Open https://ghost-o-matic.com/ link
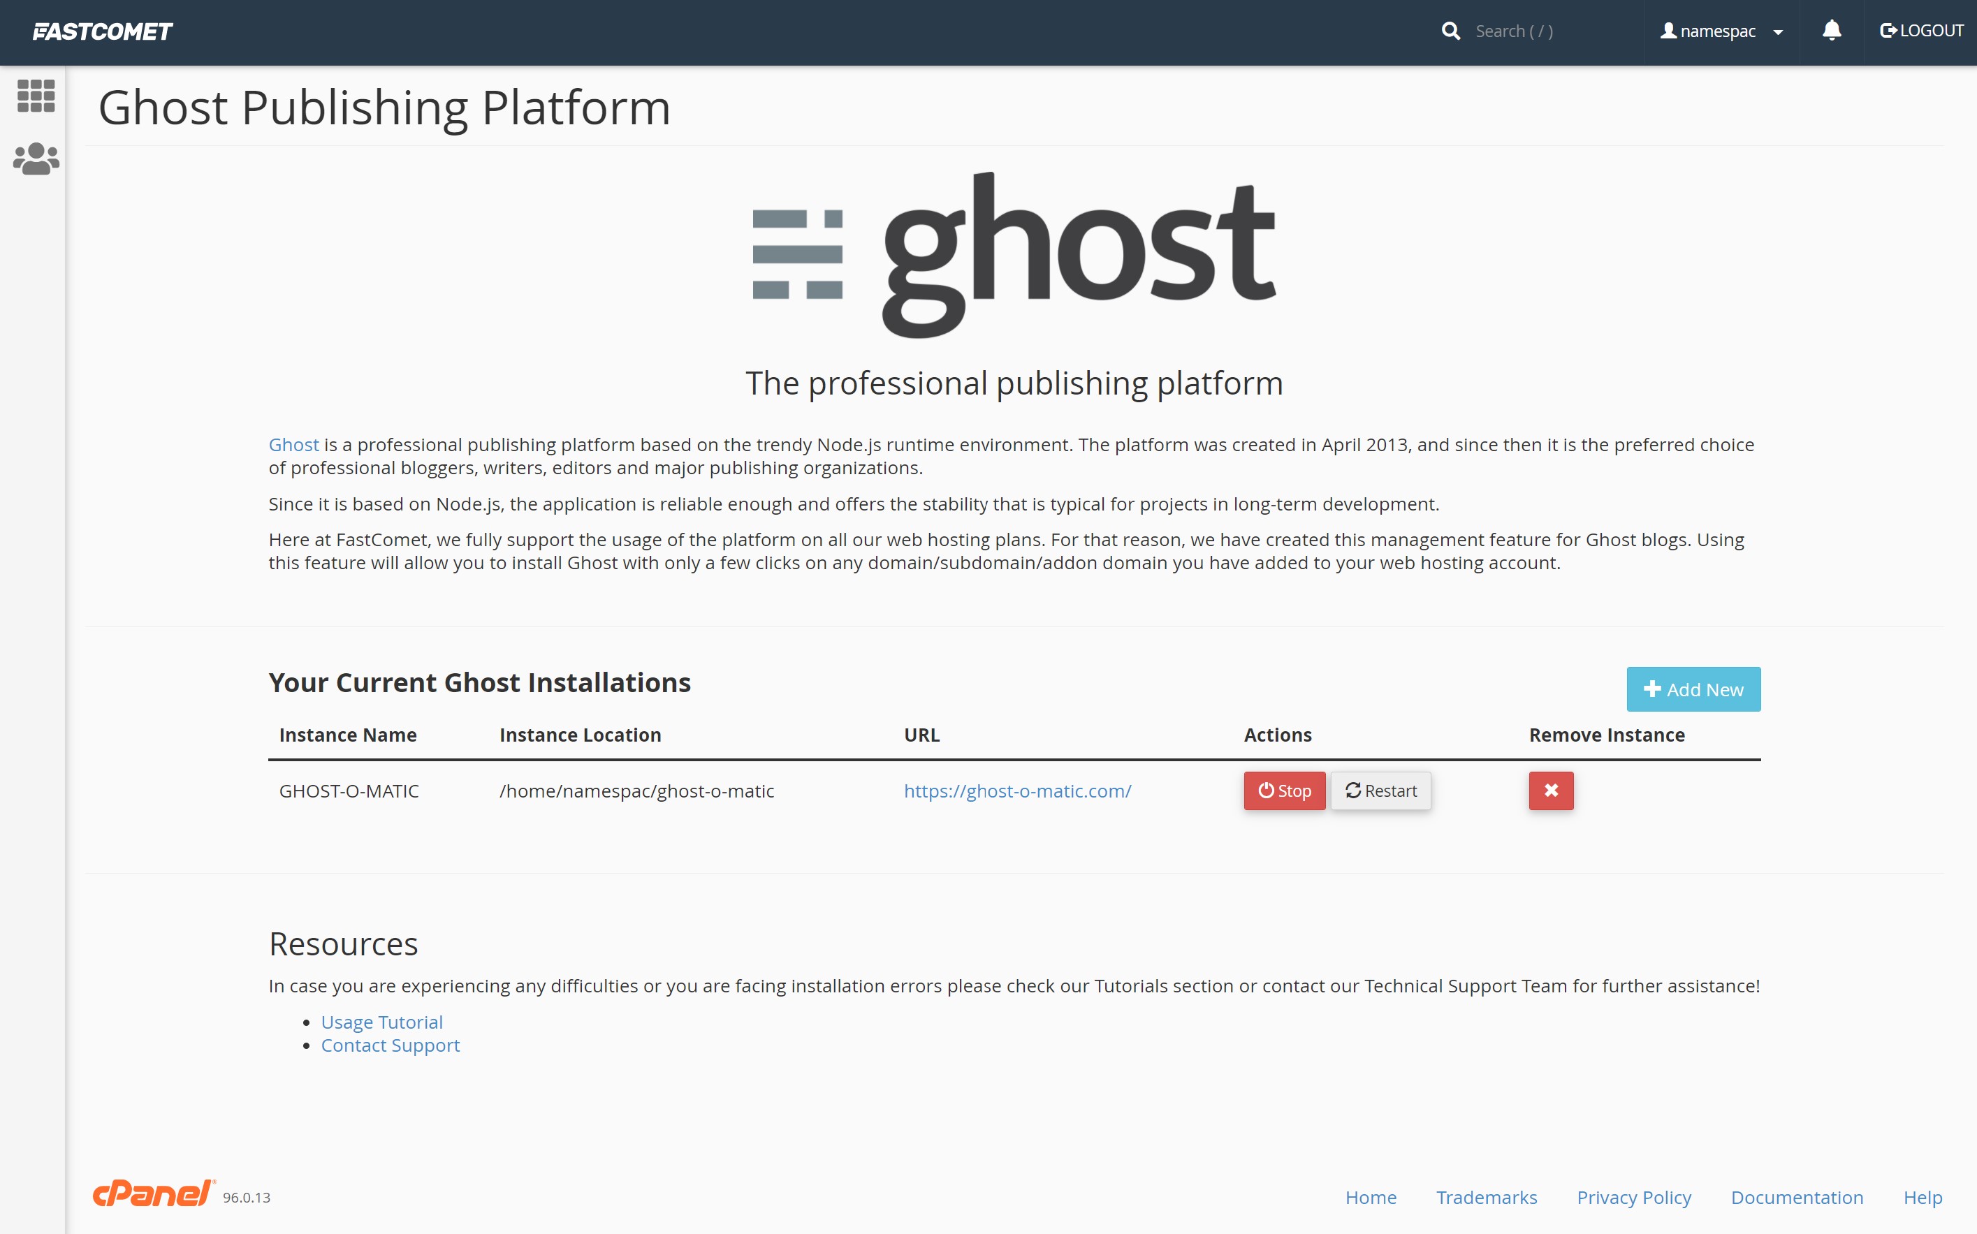 click(1016, 790)
